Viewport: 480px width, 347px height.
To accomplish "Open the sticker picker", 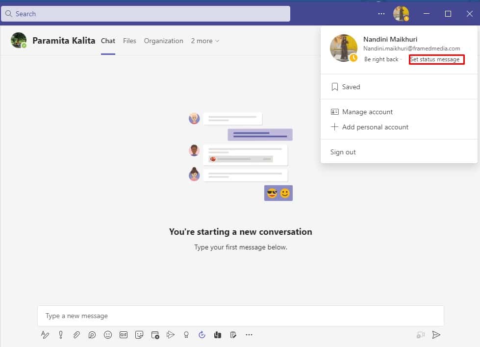I will [x=139, y=335].
